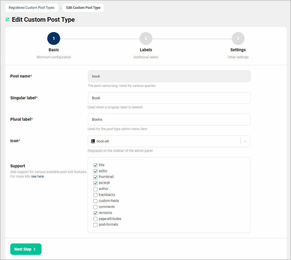The image size is (291, 260).
Task: Click the step 2 Labels circle
Action: [146, 38]
